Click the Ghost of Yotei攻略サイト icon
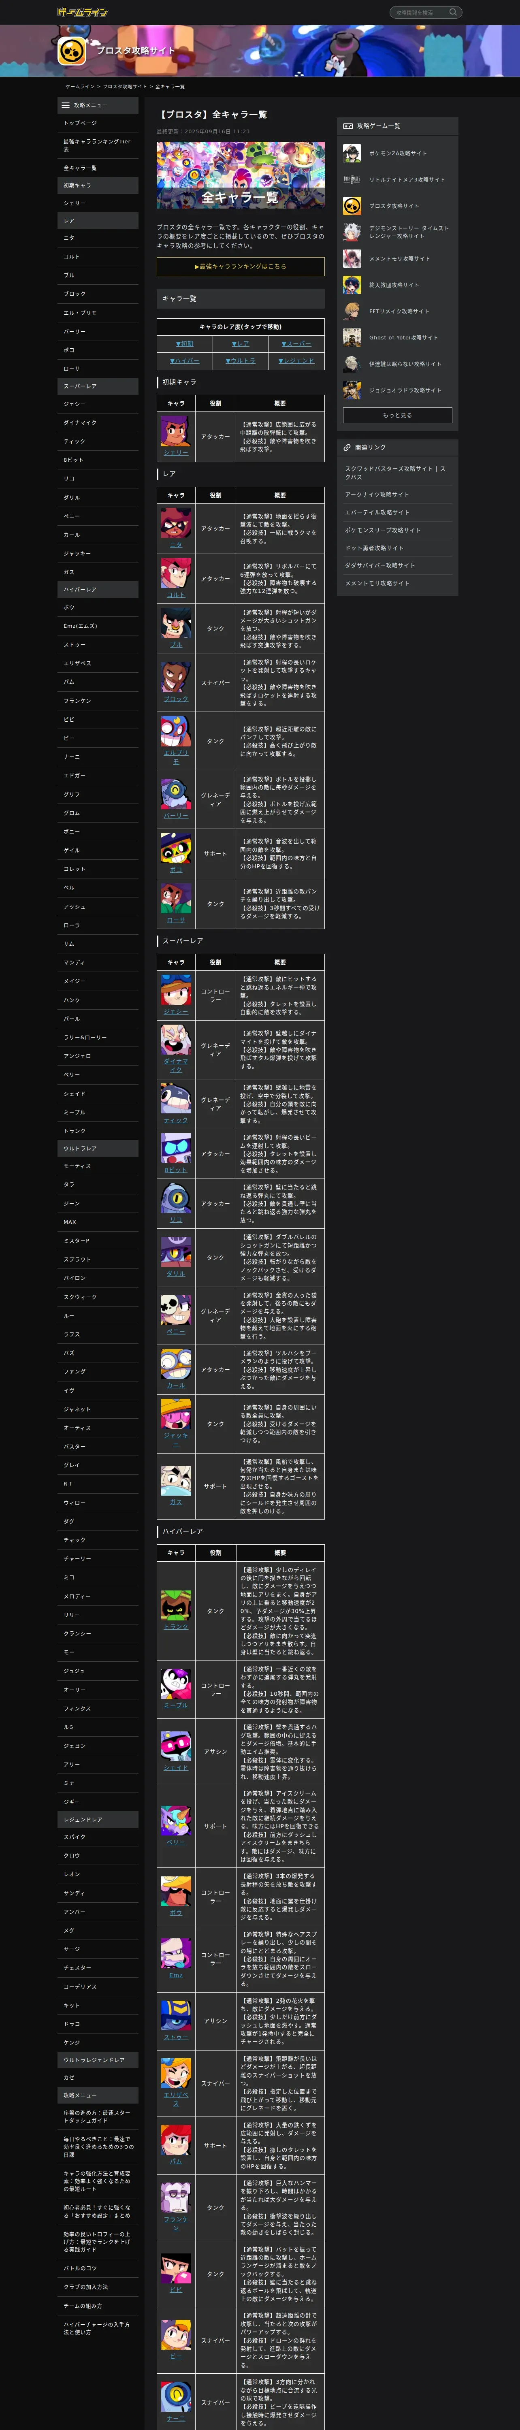Screen dimensions: 520x2430 click(x=352, y=338)
